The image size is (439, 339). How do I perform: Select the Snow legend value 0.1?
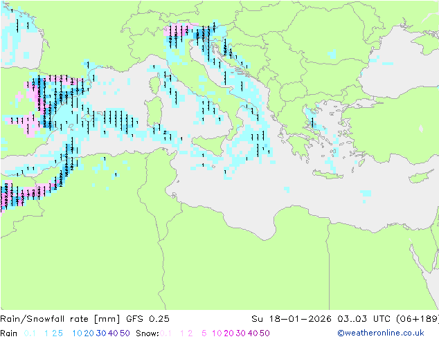pyautogui.click(x=165, y=333)
